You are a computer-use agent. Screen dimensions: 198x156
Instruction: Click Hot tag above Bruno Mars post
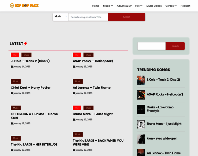tap(77, 108)
